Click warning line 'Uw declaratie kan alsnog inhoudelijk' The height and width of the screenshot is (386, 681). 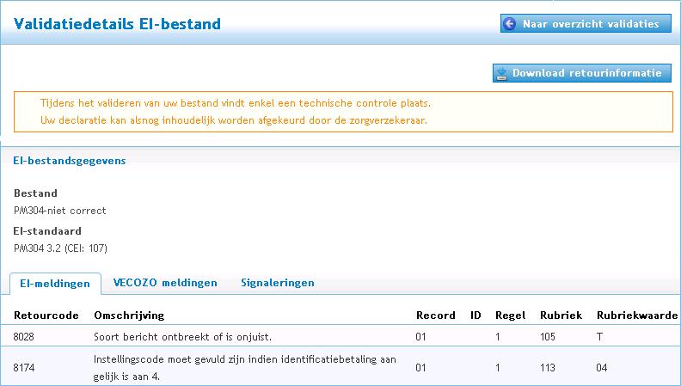pyautogui.click(x=234, y=120)
